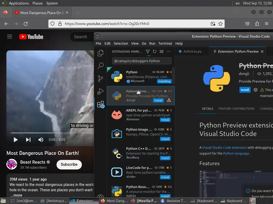Open the Extensions view icon in activity bar
The height and width of the screenshot is (204, 273).
point(101,104)
